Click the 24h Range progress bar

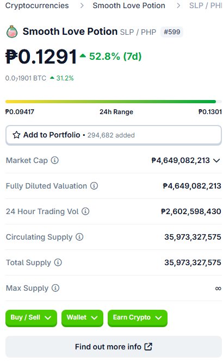click(x=114, y=102)
